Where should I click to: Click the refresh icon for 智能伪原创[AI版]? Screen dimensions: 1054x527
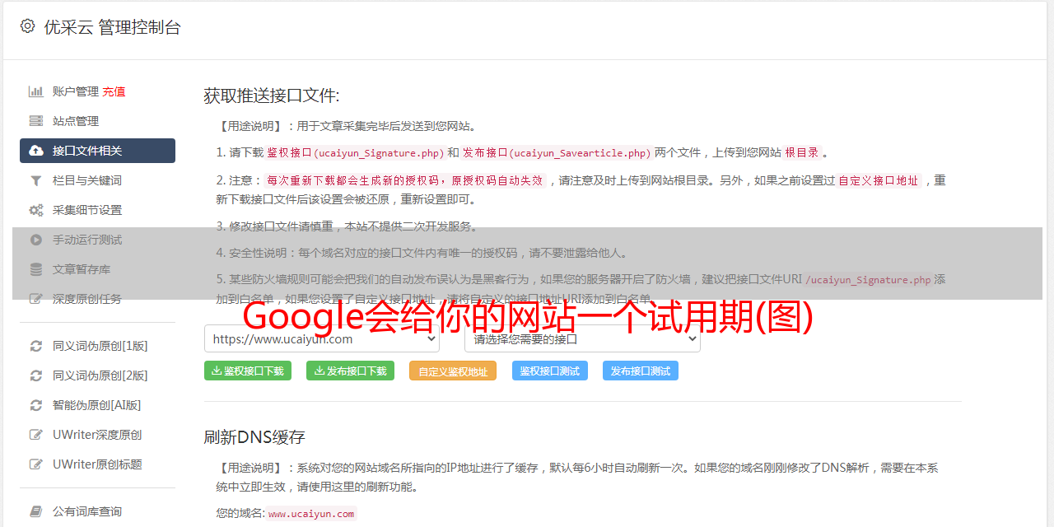36,405
